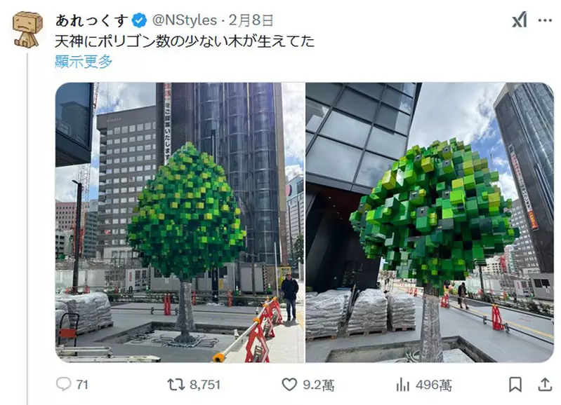Click the 8,751 reposts count
This screenshot has width=561, height=405.
[205, 385]
